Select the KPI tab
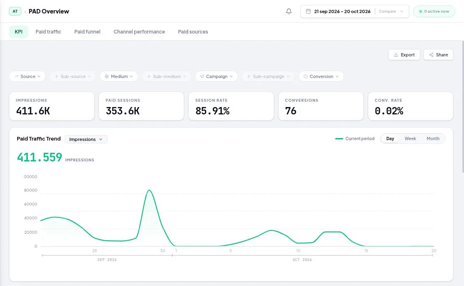464x286 pixels. 19,31
